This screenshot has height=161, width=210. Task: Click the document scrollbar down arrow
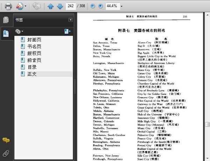(x=207, y=159)
